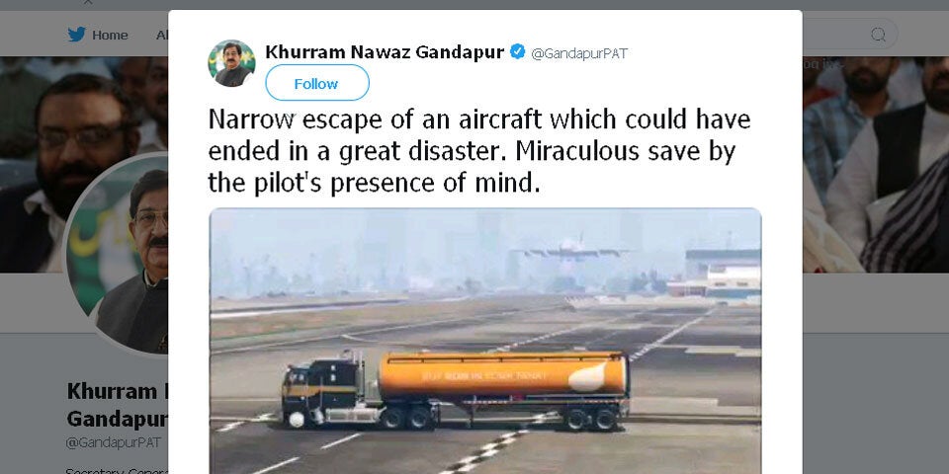This screenshot has width=949, height=474.
Task: Open the tweet author's round avatar
Action: (x=231, y=63)
